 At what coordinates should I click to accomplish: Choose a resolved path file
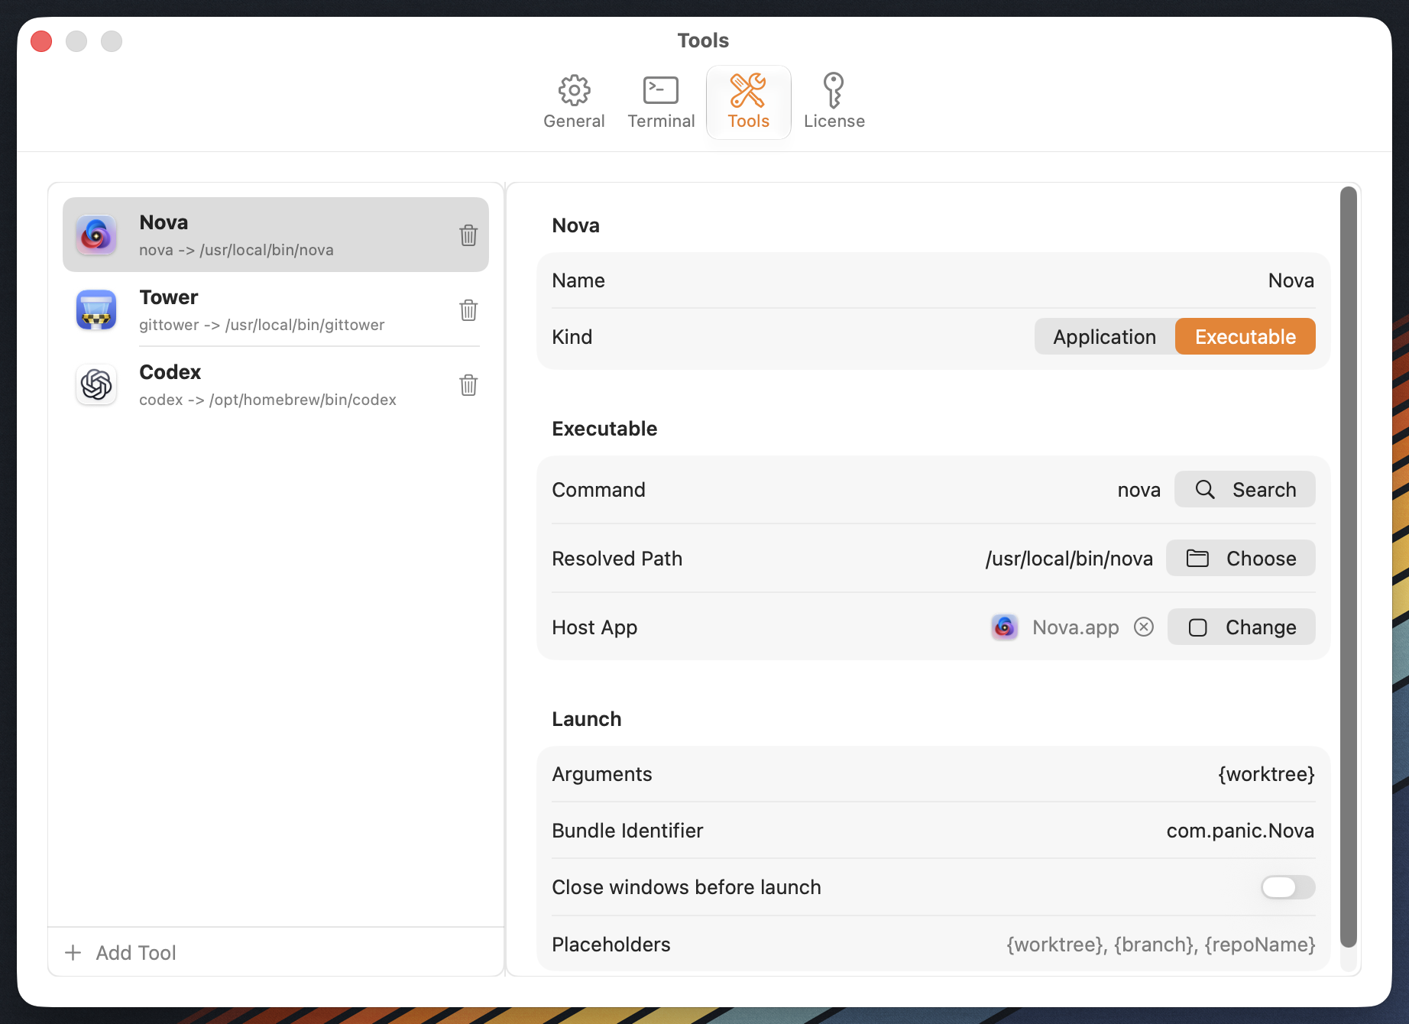point(1240,558)
